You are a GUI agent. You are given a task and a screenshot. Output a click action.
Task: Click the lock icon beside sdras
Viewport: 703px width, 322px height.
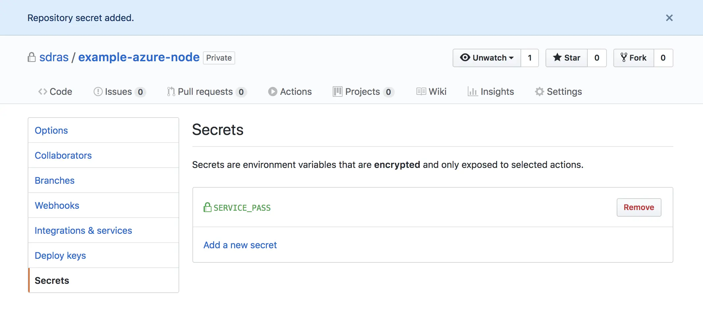point(32,57)
